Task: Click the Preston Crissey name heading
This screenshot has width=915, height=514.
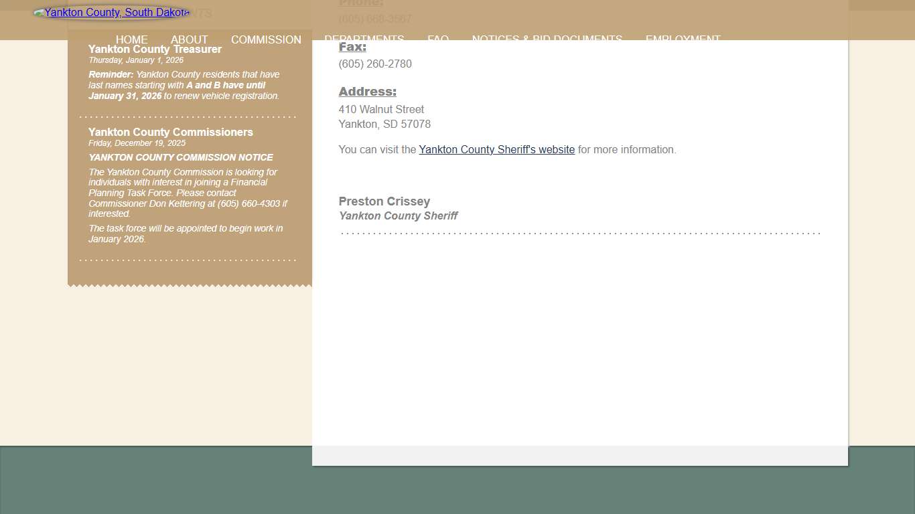Action: coord(384,201)
